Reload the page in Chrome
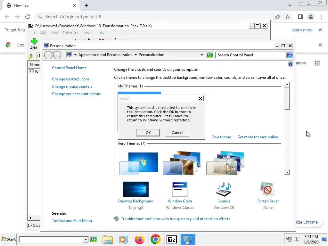Image resolution: width=328 pixels, height=246 pixels. [x=28, y=17]
